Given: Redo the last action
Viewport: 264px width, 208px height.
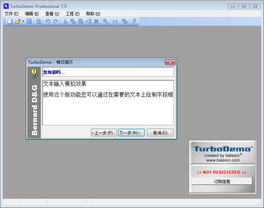Looking at the screenshot, I should click(56, 22).
